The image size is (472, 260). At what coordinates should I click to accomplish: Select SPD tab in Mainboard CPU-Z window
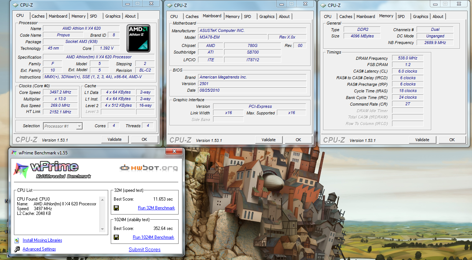point(248,17)
